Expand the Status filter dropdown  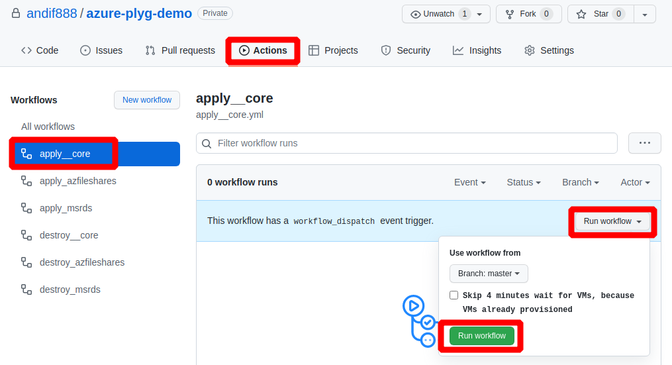click(x=524, y=182)
